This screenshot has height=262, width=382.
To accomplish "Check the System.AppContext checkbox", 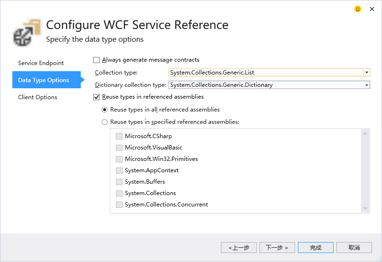I will coord(119,170).
